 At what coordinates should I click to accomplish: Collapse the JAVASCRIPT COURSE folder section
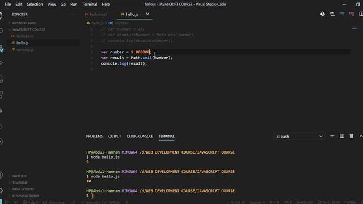coord(28,29)
